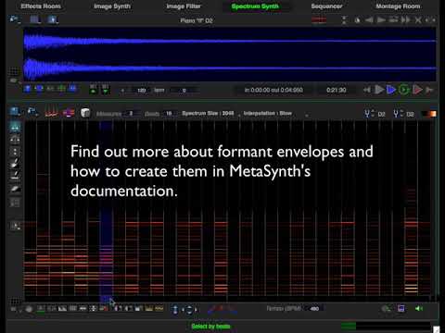Click the green progress level bar

[x=349, y=326]
